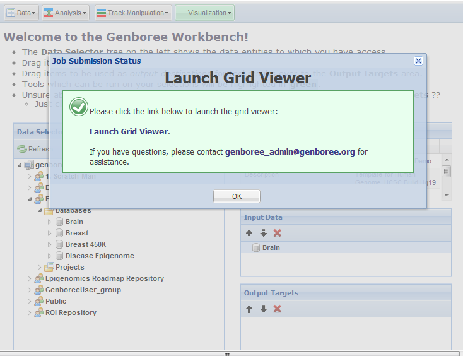
Task: Click the OK button in dialog
Action: [237, 196]
